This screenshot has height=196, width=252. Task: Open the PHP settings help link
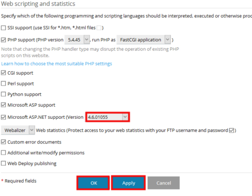[56, 64]
